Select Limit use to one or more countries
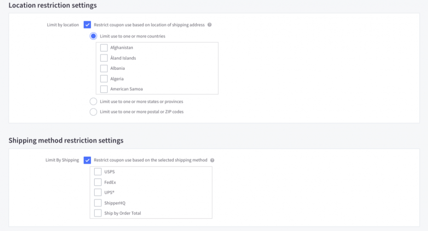The image size is (428, 231). 93,36
